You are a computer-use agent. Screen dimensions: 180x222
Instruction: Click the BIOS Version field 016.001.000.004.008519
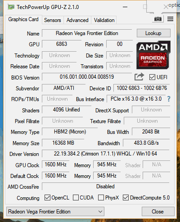87,77
